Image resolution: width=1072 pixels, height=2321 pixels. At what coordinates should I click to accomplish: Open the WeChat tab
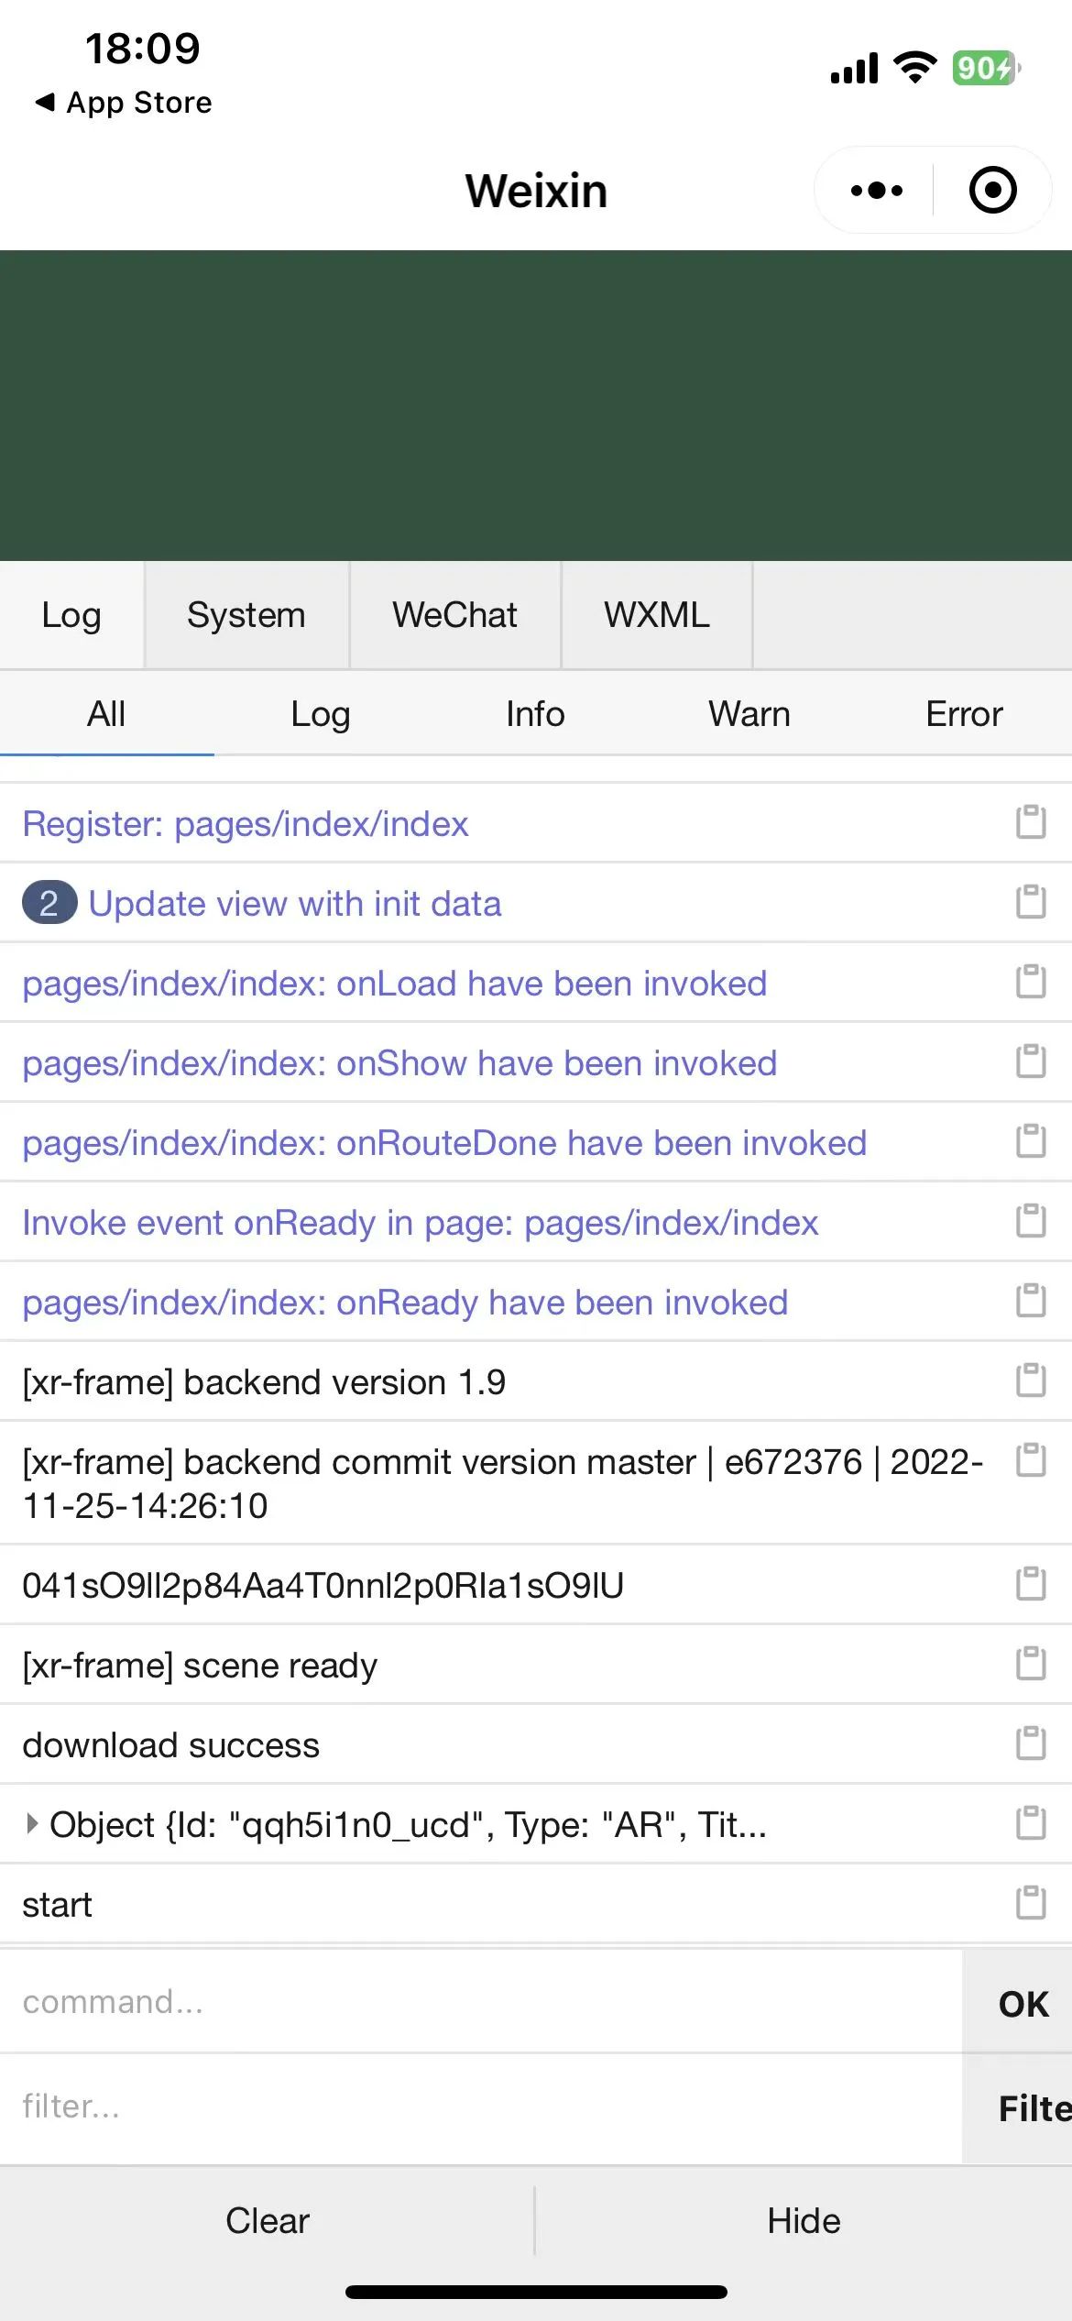(454, 615)
